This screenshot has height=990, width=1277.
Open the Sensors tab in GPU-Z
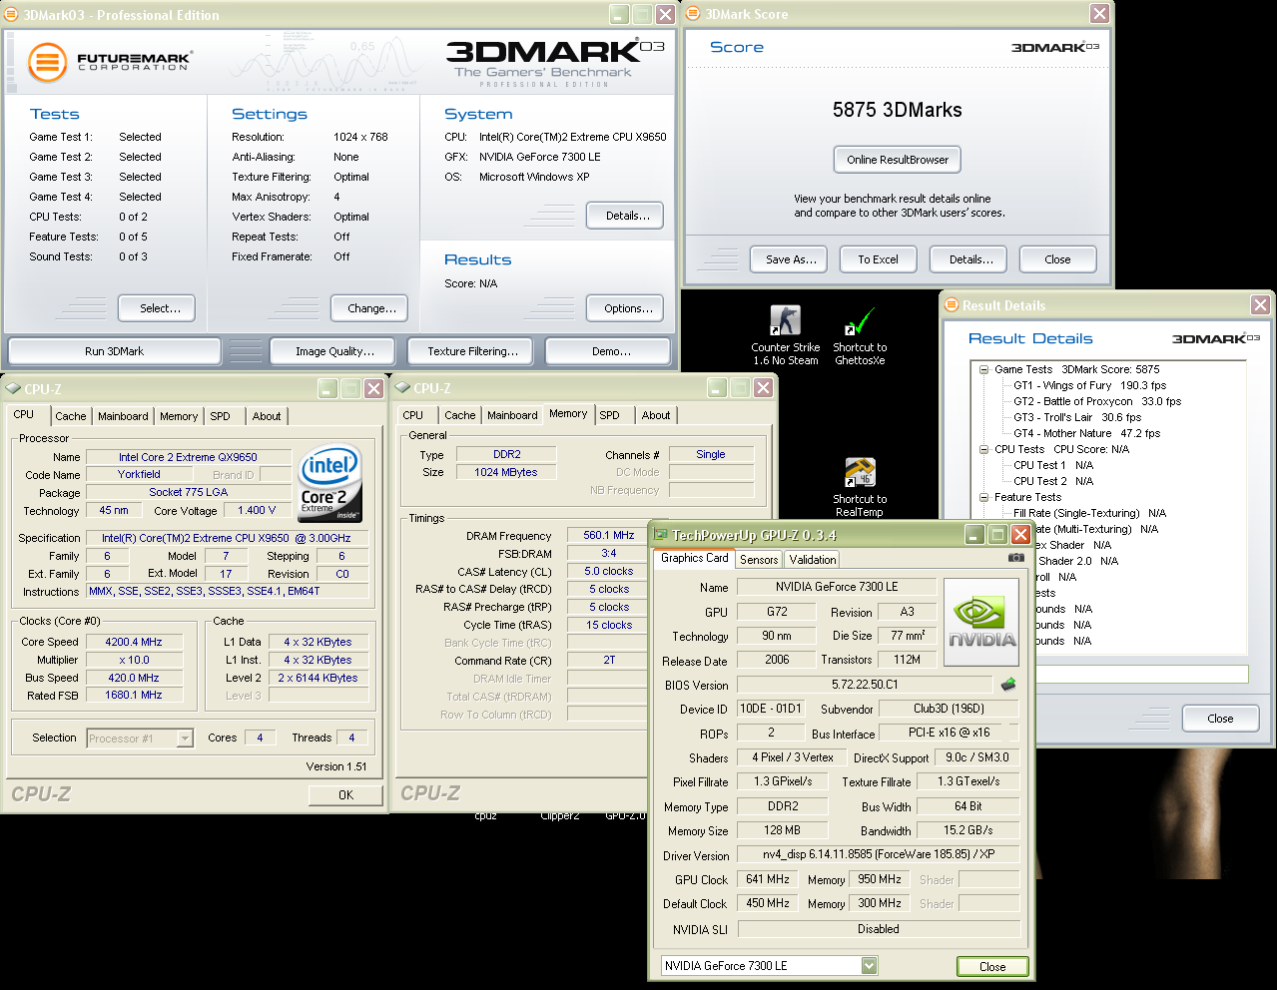[x=759, y=560]
